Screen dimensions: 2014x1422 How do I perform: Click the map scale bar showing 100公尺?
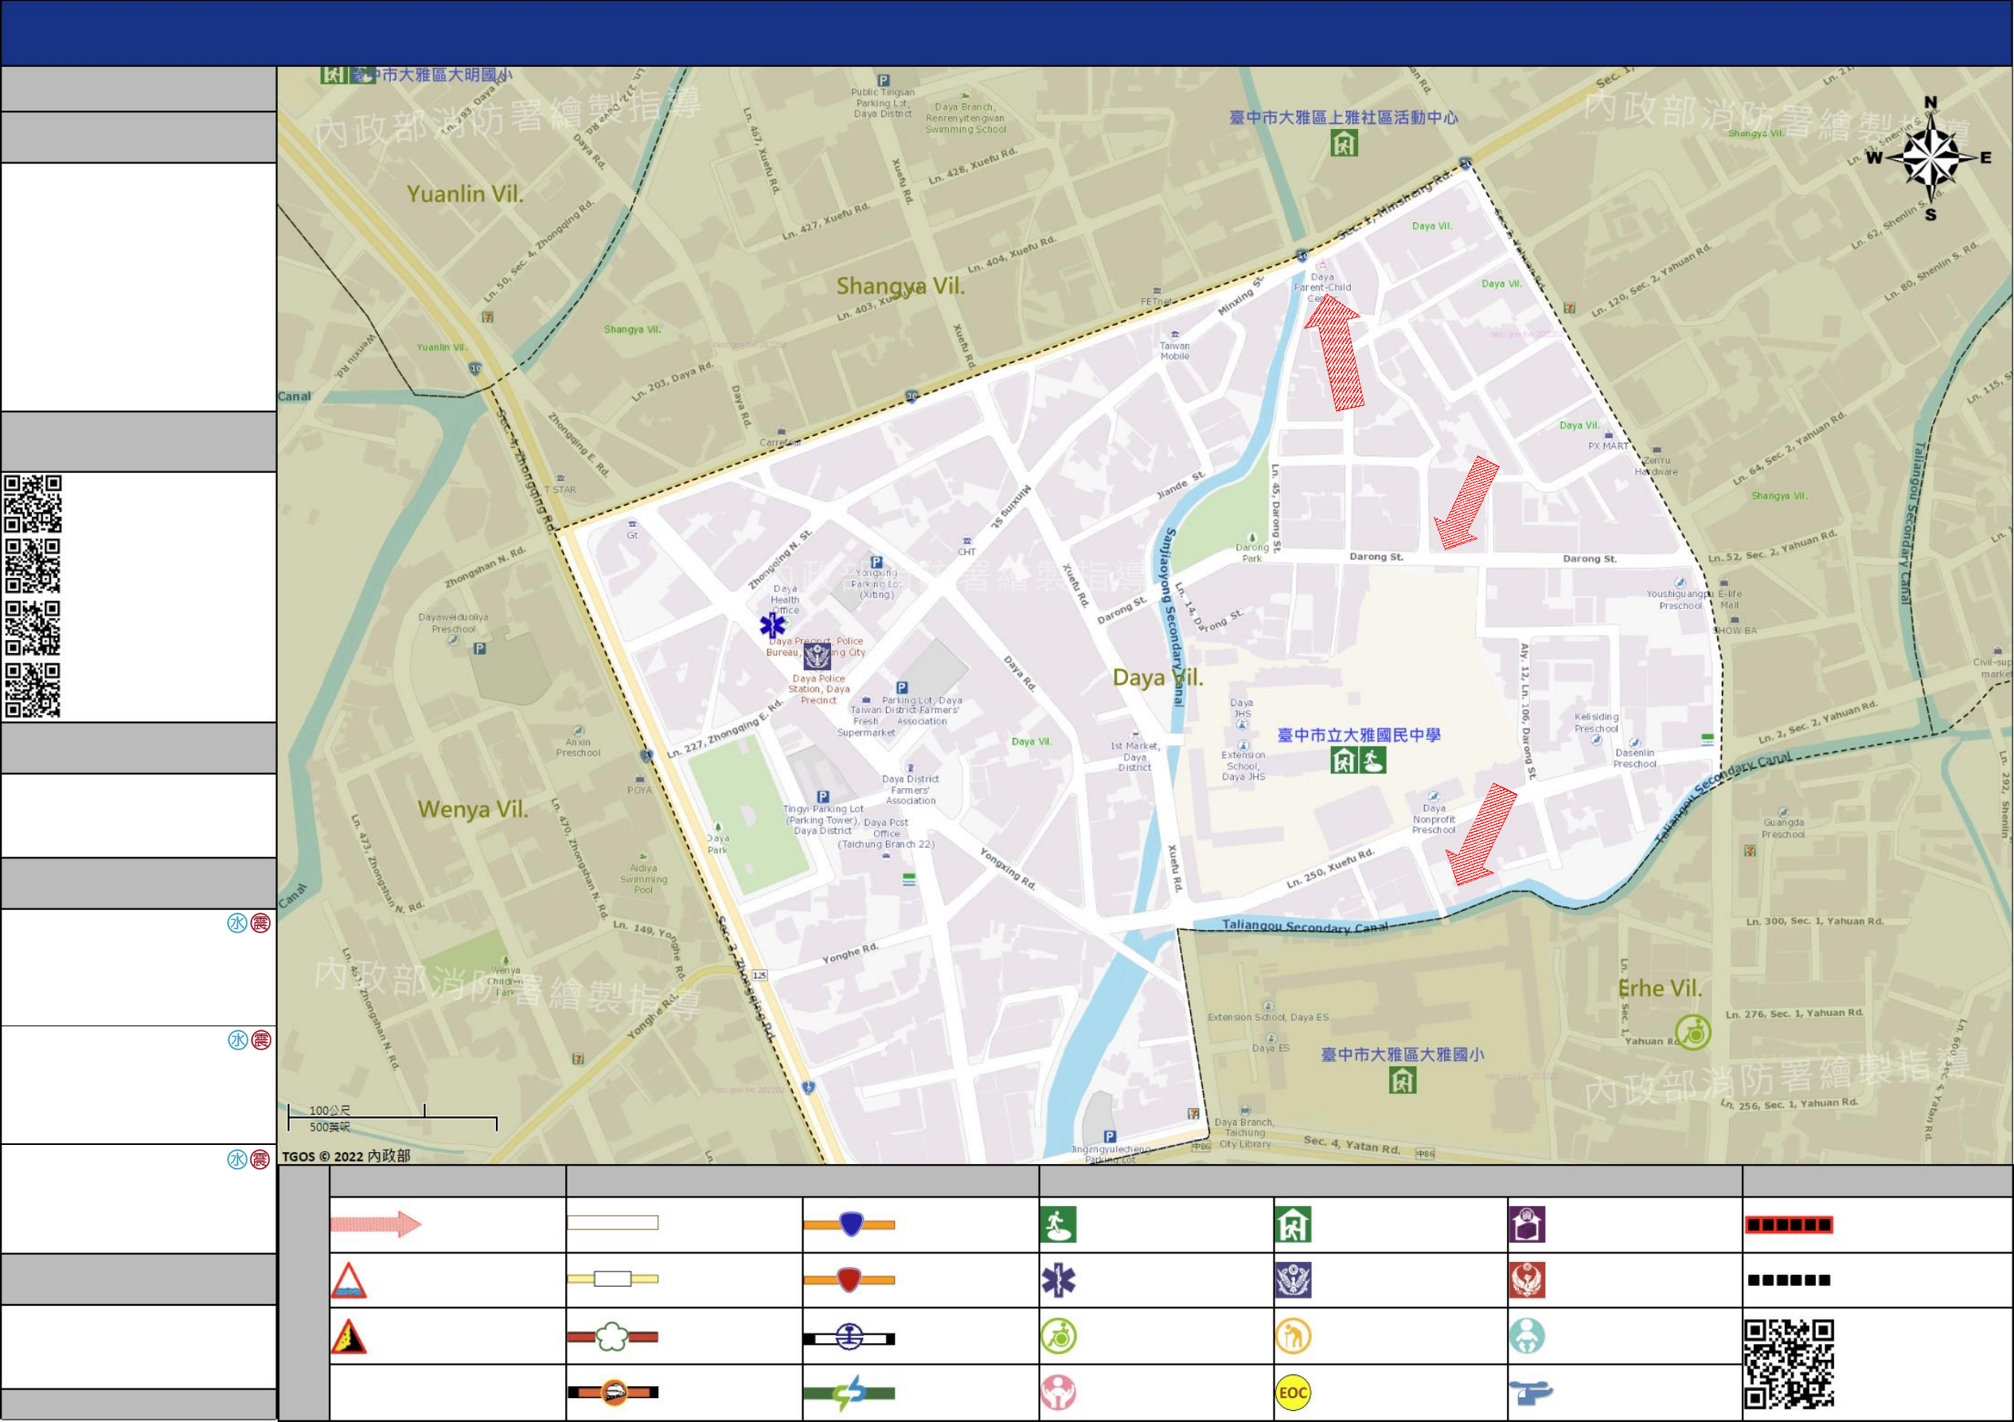(x=392, y=1119)
